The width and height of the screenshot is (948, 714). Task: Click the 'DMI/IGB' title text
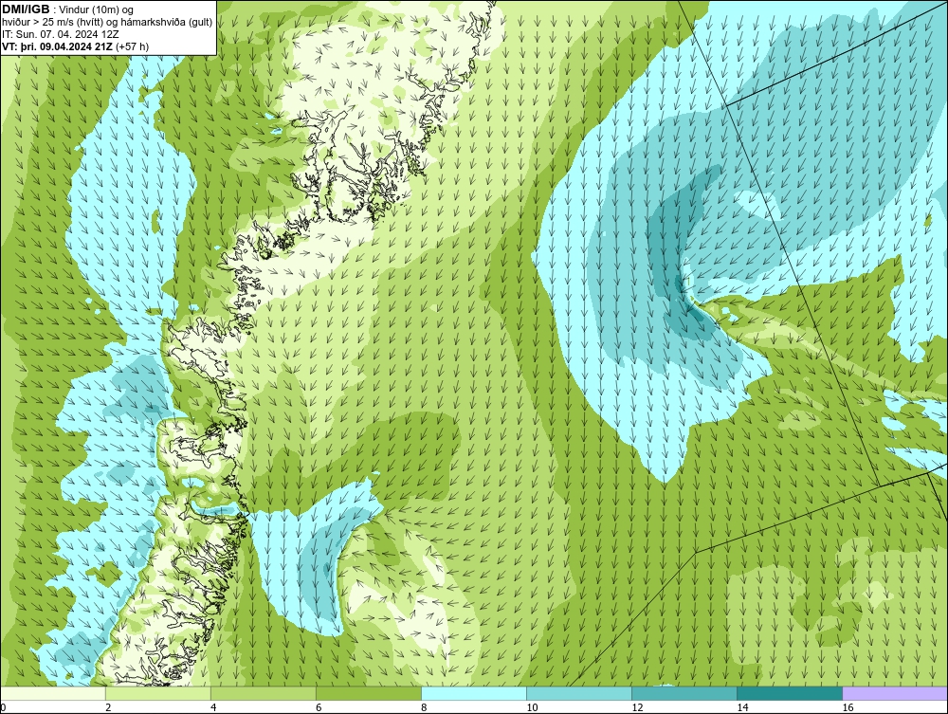click(26, 9)
